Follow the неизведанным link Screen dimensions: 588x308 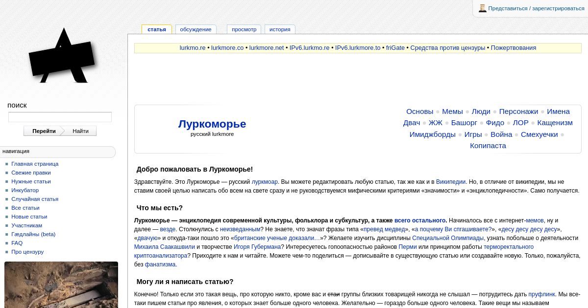pos(240,229)
